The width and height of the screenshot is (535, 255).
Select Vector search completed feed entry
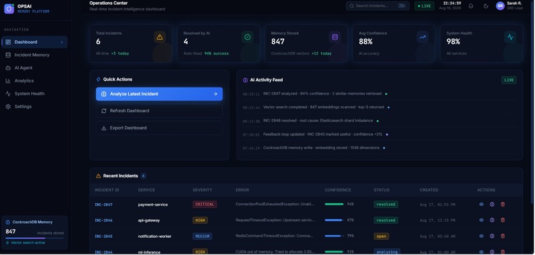(x=380, y=107)
